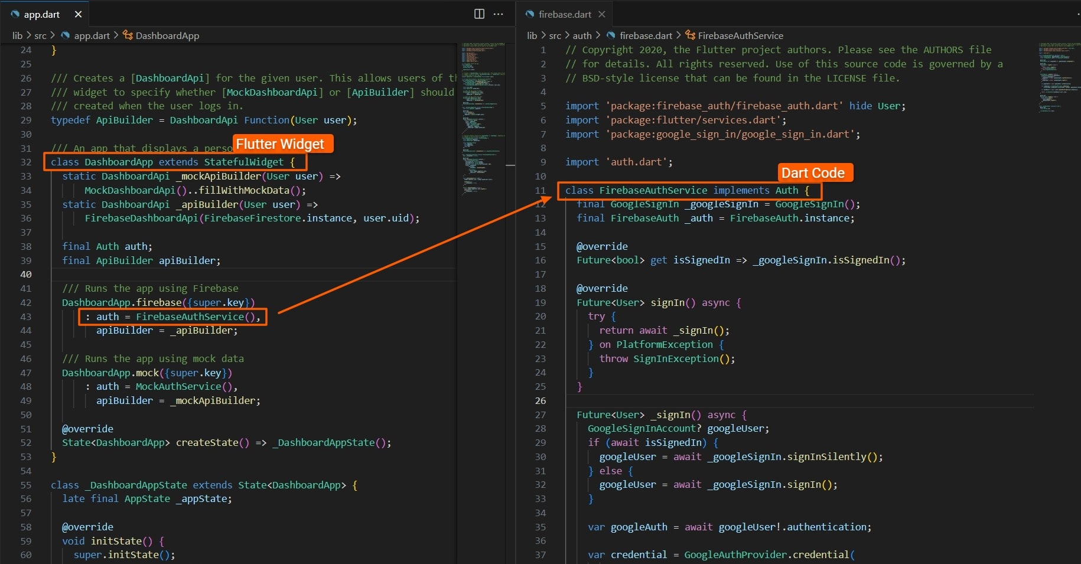Viewport: 1081px width, 564px height.
Task: Click 'isSignedIn' getter on line 16
Action: (x=702, y=260)
